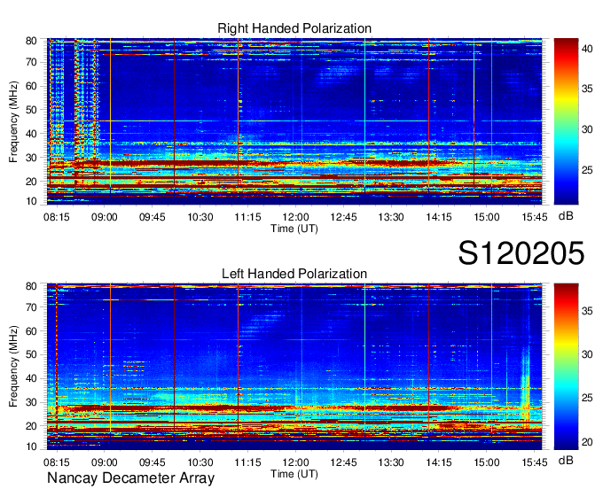The image size is (603, 489).
Task: Click the dB unit label below Right Handed color bar
Action: [x=566, y=216]
